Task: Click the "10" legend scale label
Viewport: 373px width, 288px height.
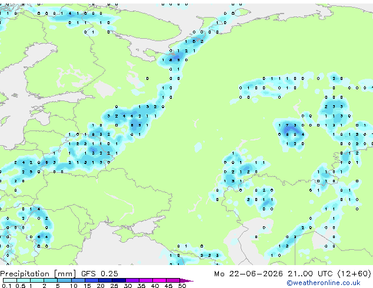Action: tap(74, 286)
